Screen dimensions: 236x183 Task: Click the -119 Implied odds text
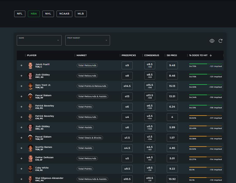[x=216, y=97]
